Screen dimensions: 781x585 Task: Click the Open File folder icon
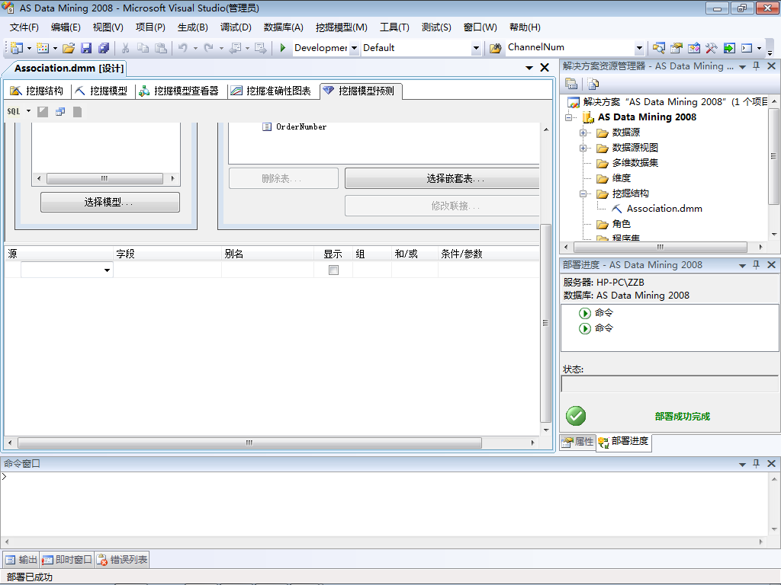69,48
